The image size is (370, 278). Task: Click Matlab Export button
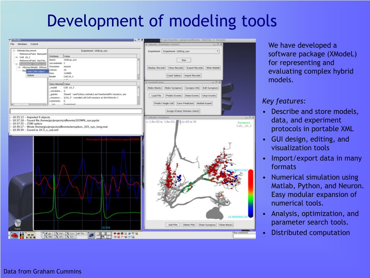[204, 103]
